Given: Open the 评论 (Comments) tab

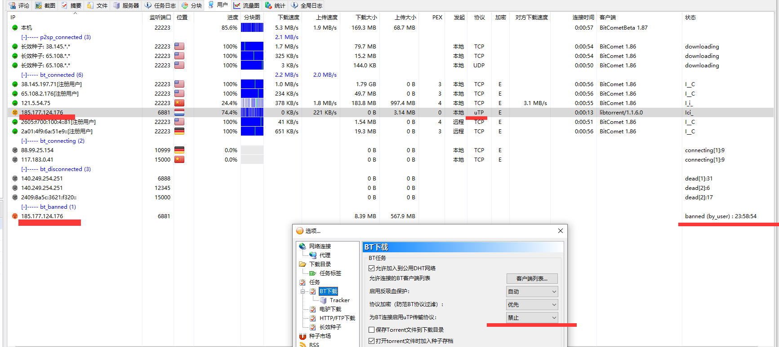Looking at the screenshot, I should point(19,5).
